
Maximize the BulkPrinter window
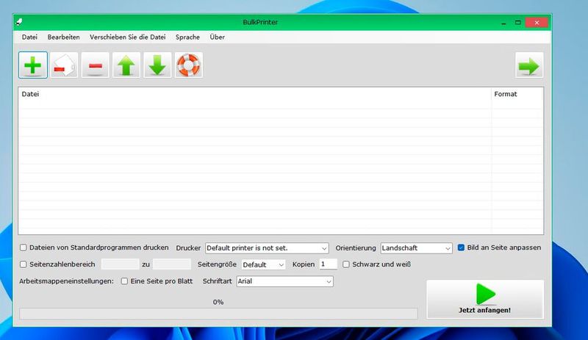[518, 23]
